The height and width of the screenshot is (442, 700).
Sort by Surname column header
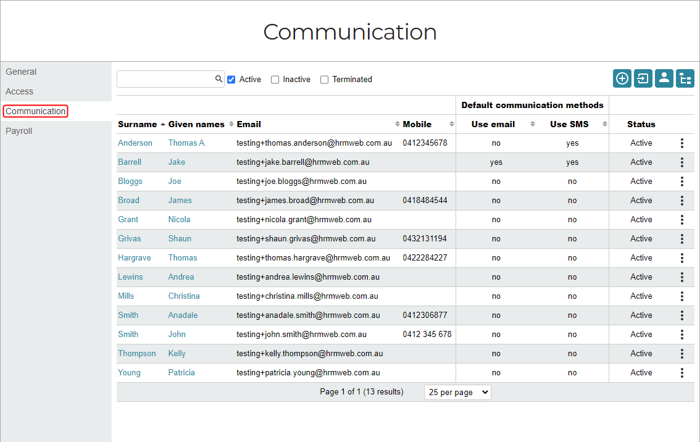point(138,124)
